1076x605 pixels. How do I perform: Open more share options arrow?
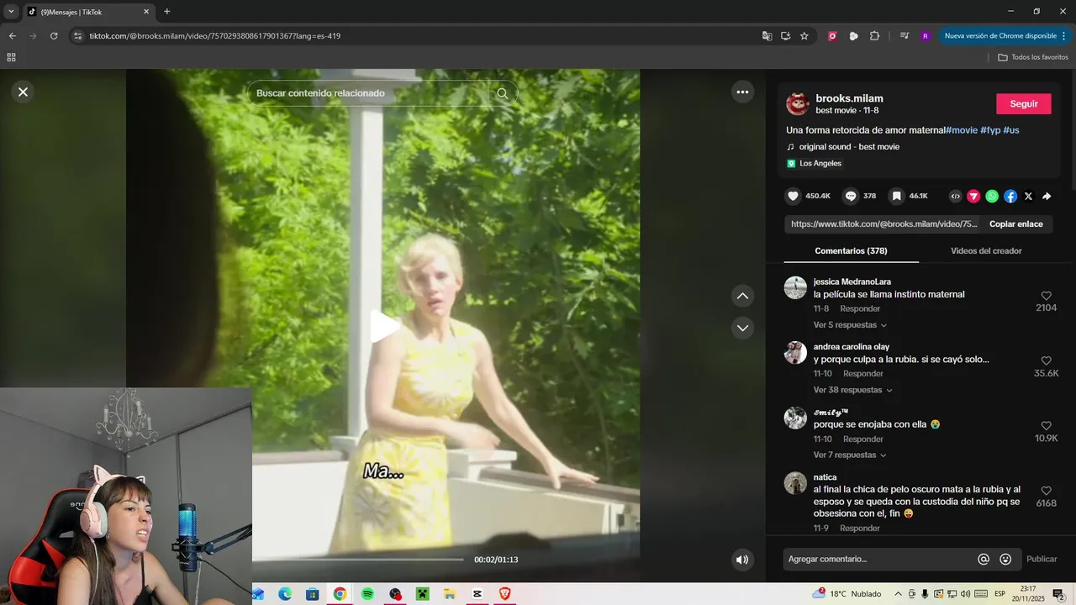click(1047, 196)
